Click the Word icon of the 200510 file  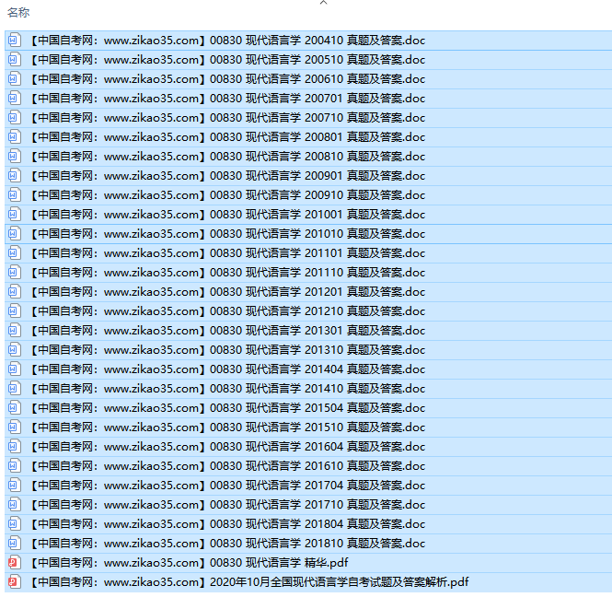pos(15,60)
